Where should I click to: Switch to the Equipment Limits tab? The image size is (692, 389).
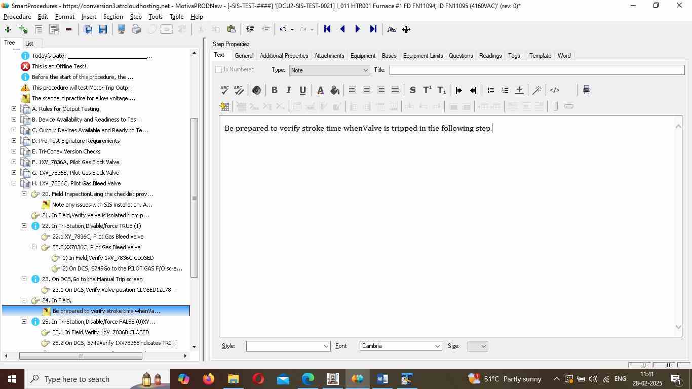pos(422,56)
